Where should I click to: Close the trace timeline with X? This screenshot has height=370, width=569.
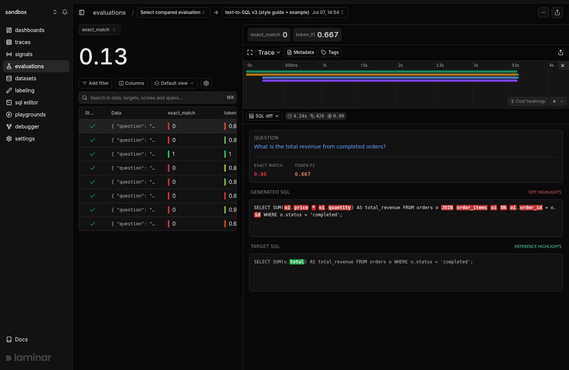563,66
